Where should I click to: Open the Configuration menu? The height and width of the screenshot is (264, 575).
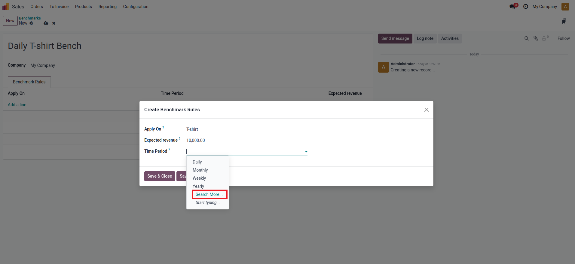click(x=136, y=7)
